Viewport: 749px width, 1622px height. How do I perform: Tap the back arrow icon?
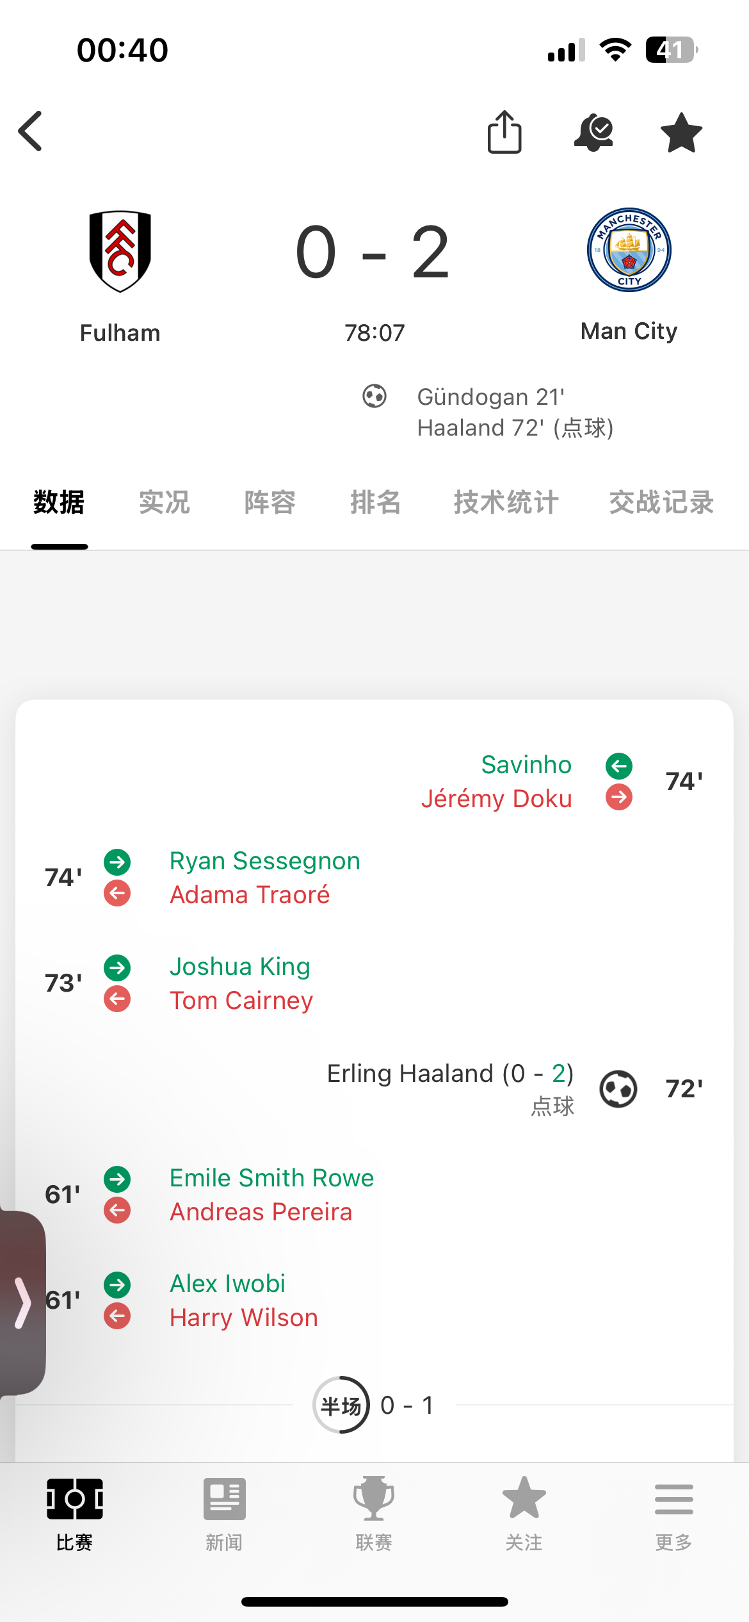click(30, 131)
